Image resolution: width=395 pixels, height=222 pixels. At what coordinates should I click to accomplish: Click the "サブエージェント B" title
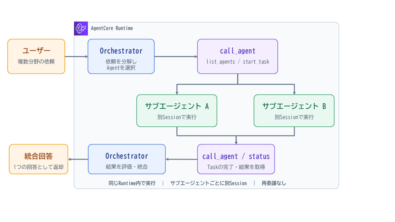coord(294,106)
